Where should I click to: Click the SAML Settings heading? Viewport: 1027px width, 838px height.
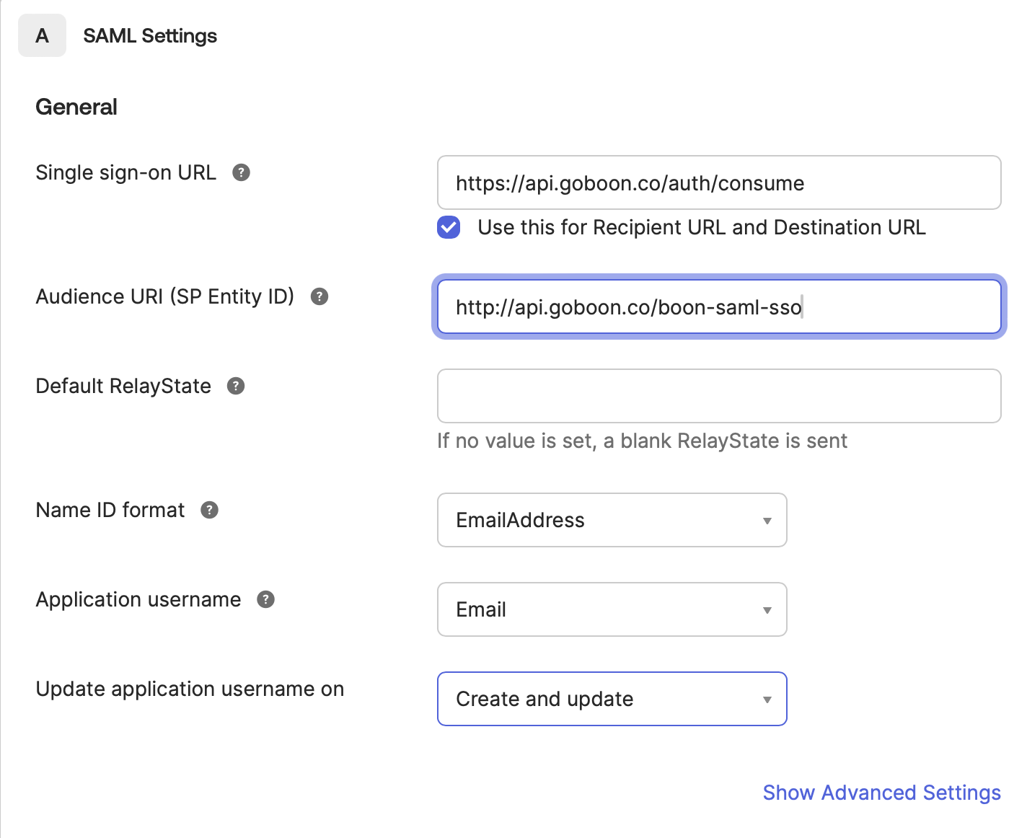150,35
